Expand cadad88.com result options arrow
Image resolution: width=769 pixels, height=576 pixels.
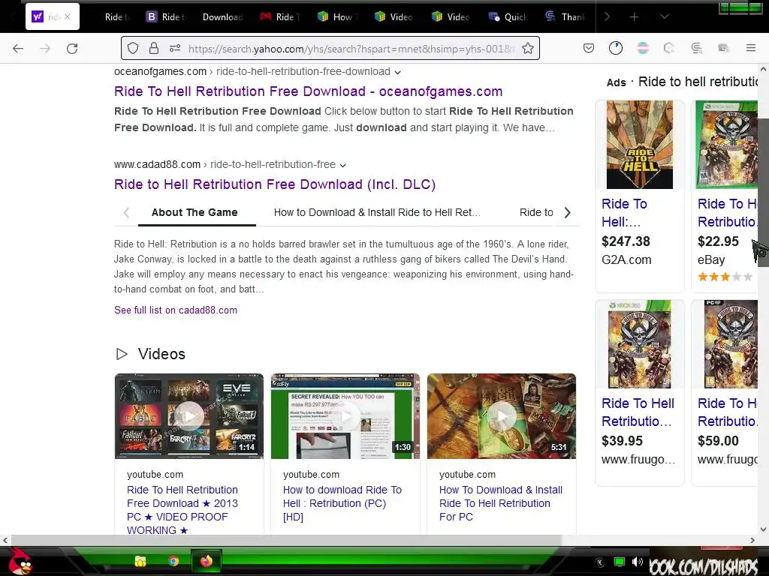point(342,166)
